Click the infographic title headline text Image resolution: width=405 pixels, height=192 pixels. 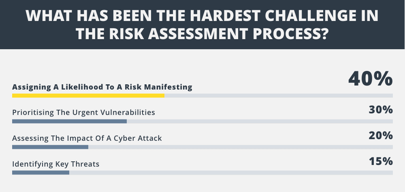(202, 25)
